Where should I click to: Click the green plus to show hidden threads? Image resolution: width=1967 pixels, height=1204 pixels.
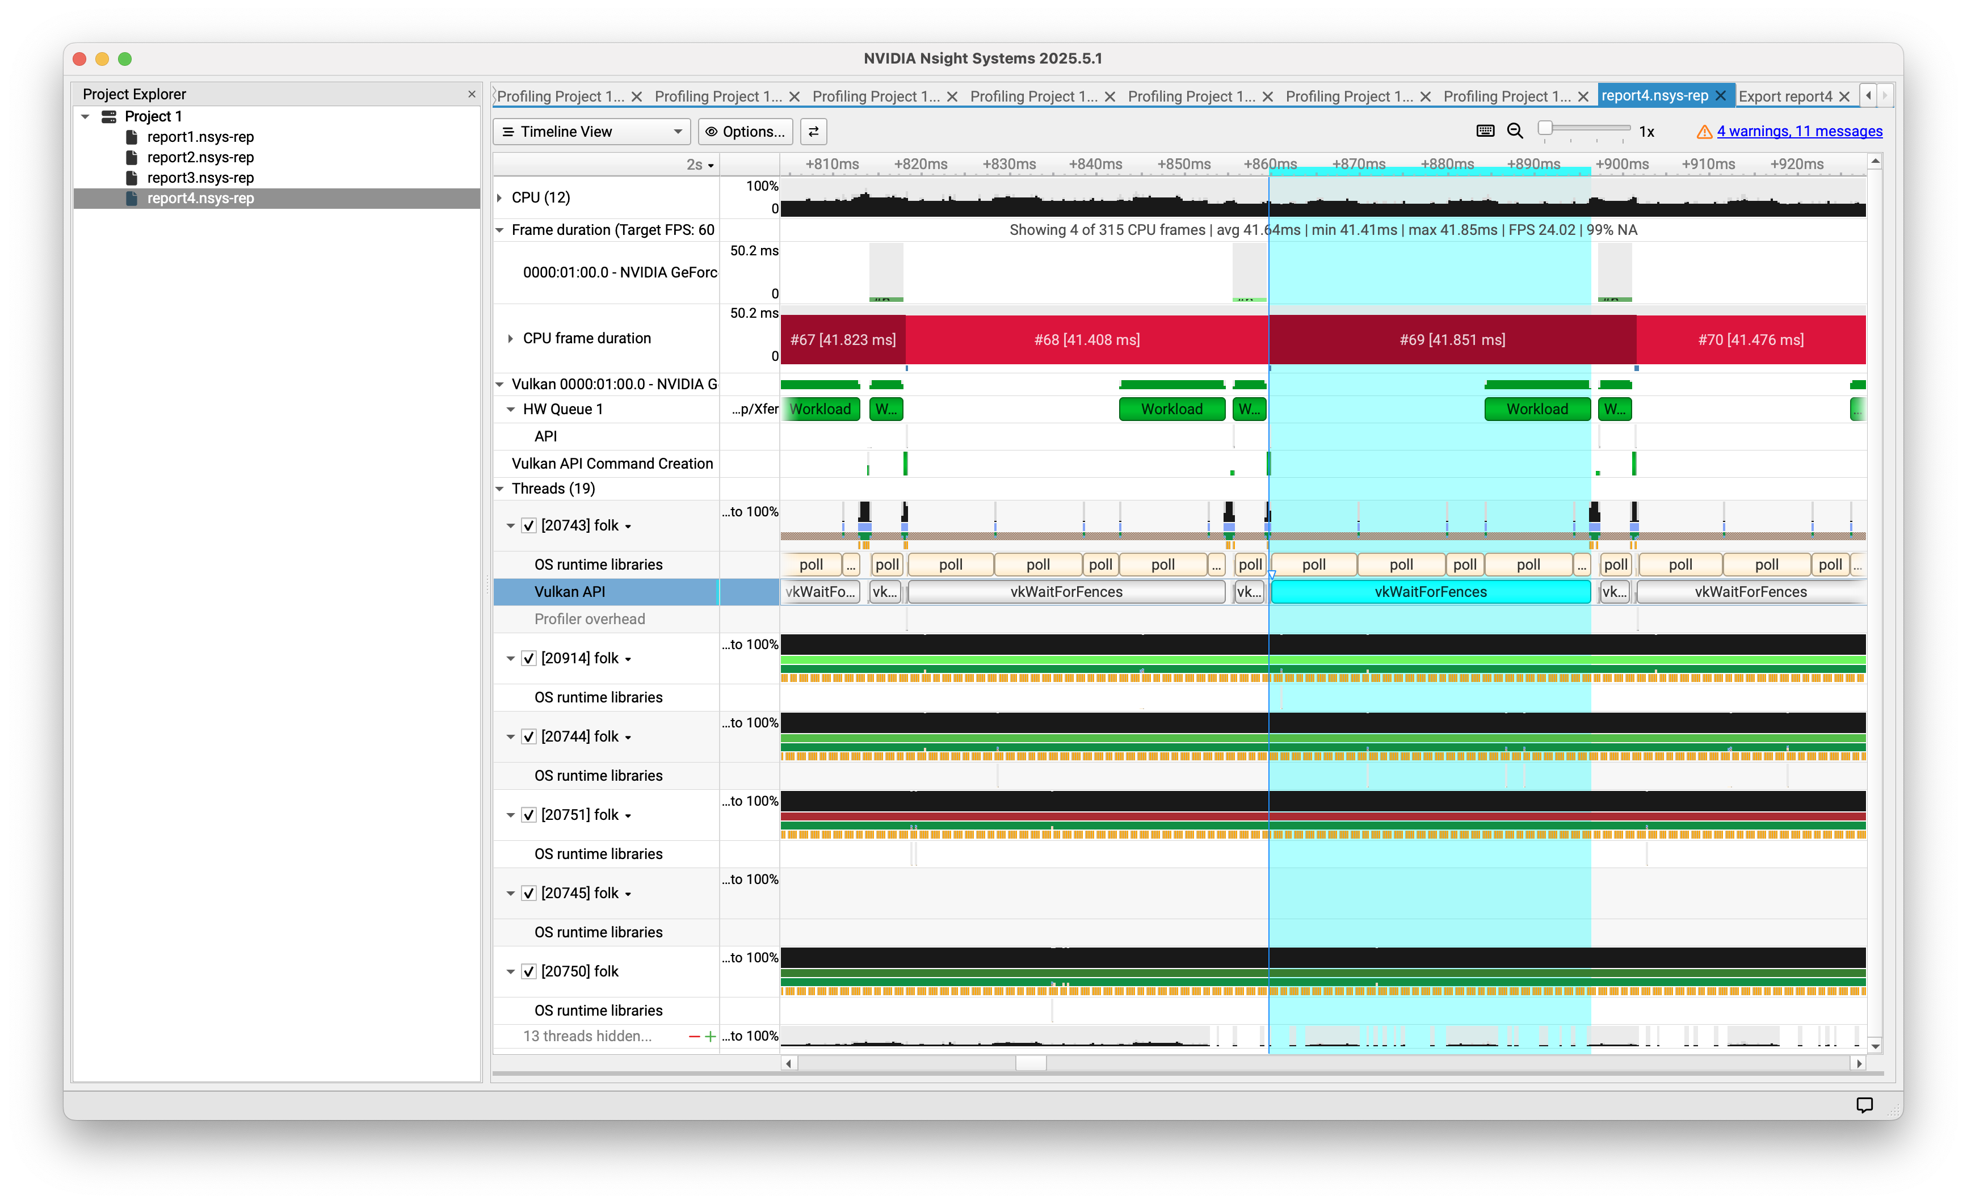click(710, 1037)
